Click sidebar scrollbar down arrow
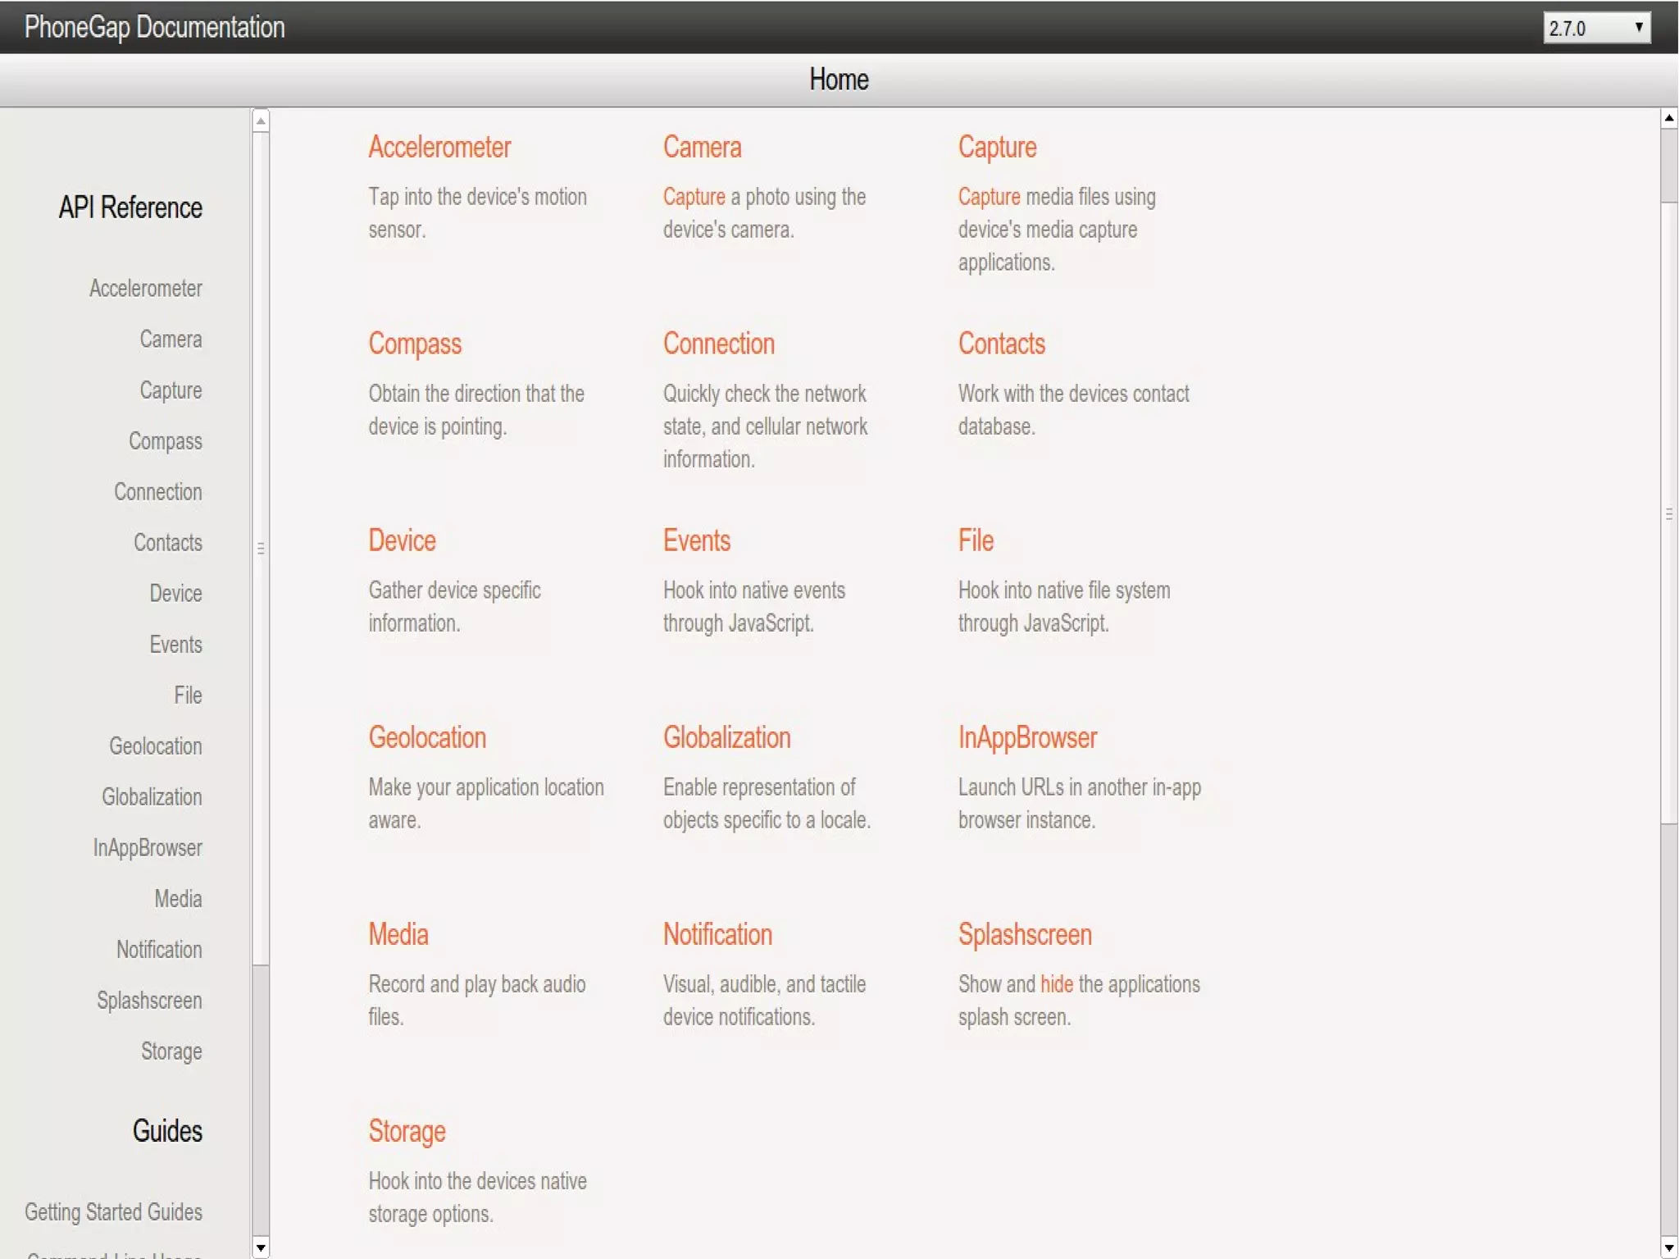This screenshot has height=1259, width=1679. click(x=261, y=1248)
